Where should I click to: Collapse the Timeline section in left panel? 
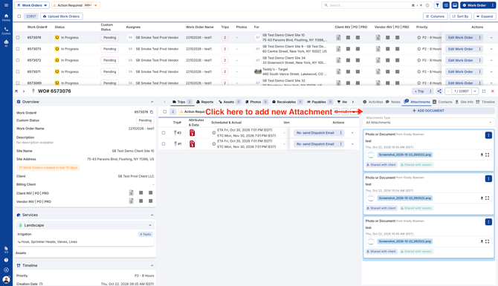coord(152,265)
